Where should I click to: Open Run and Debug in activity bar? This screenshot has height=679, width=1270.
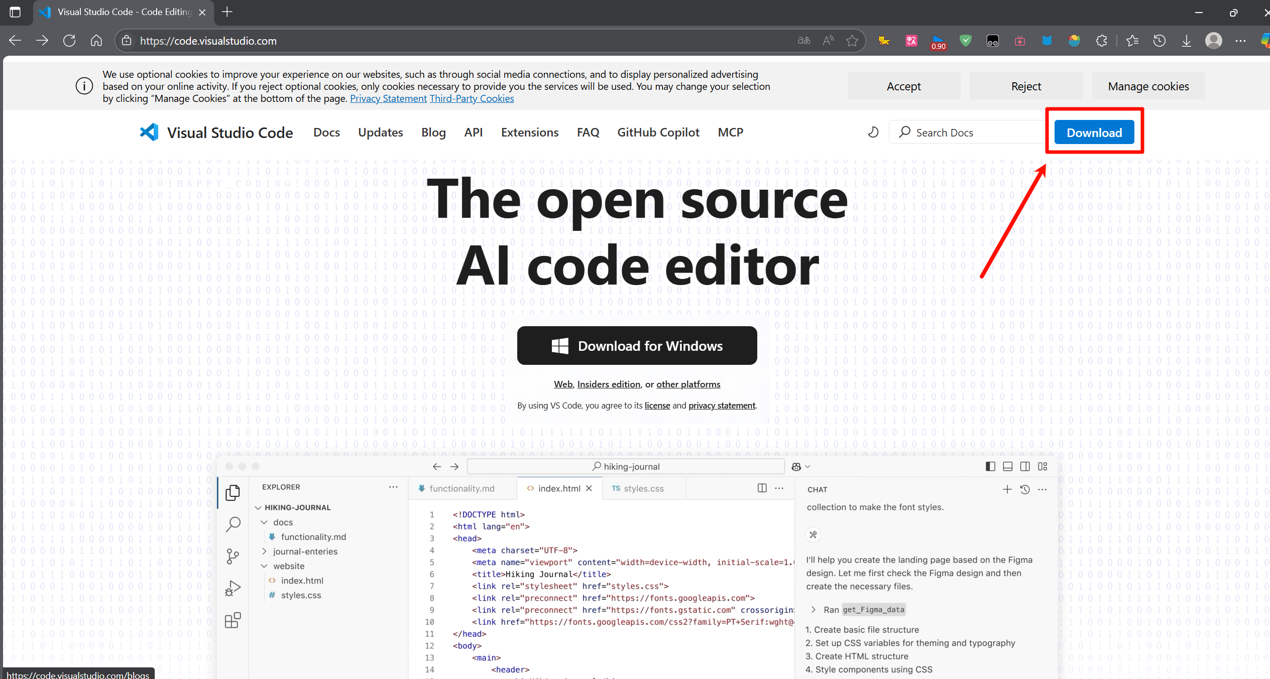(233, 588)
